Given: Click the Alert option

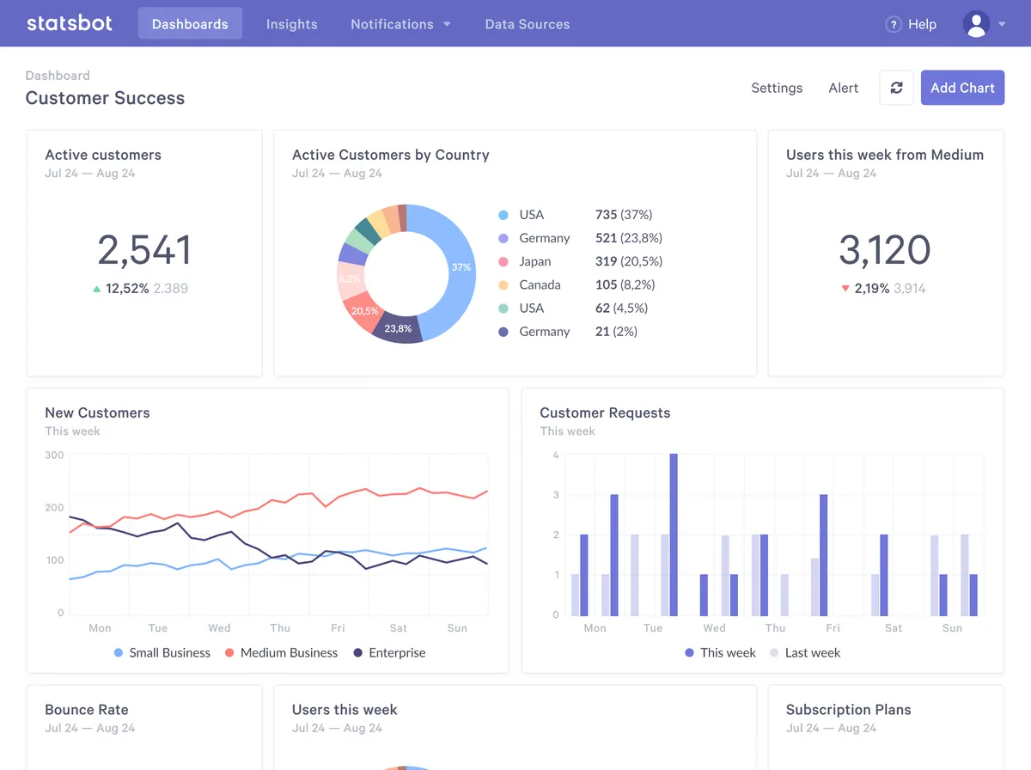Looking at the screenshot, I should [x=843, y=88].
